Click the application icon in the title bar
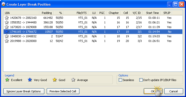This screenshot has width=186, height=97. tap(4, 4)
